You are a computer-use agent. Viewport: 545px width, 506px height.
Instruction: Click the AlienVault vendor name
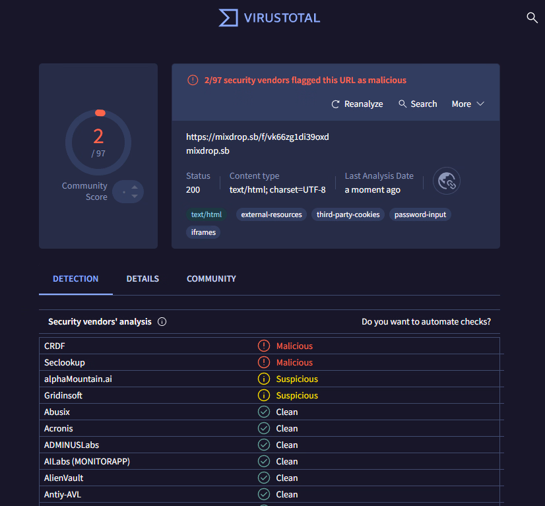pos(63,478)
